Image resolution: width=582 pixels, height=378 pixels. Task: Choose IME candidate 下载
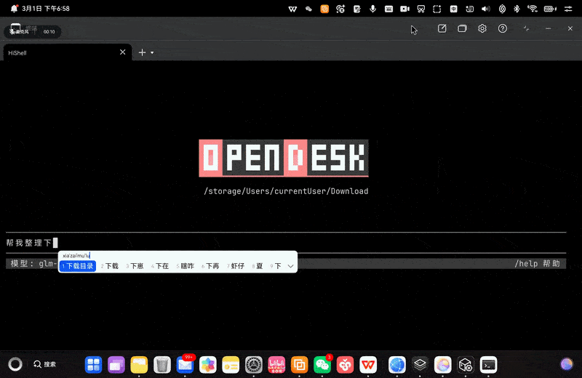111,266
